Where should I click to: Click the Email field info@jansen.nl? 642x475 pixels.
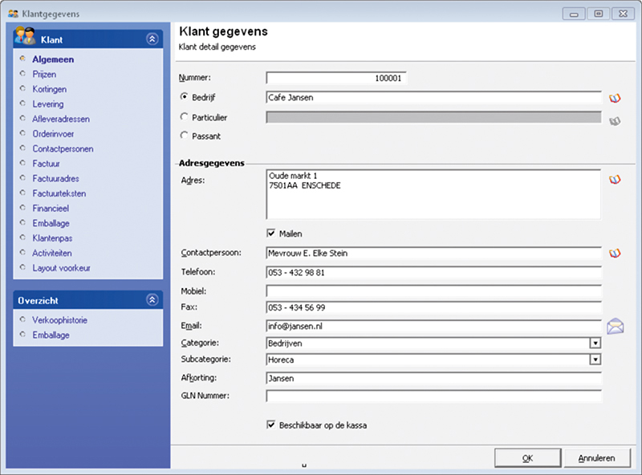coord(433,327)
